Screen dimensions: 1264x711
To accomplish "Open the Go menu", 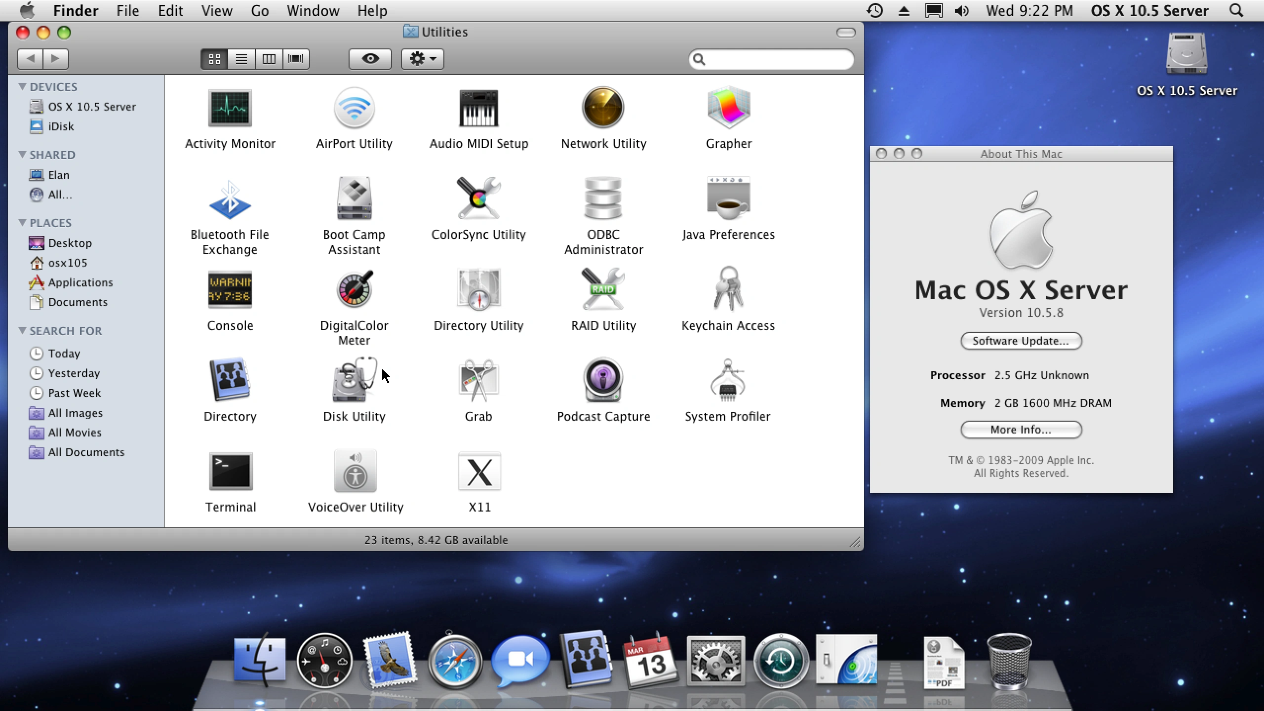I will point(259,10).
